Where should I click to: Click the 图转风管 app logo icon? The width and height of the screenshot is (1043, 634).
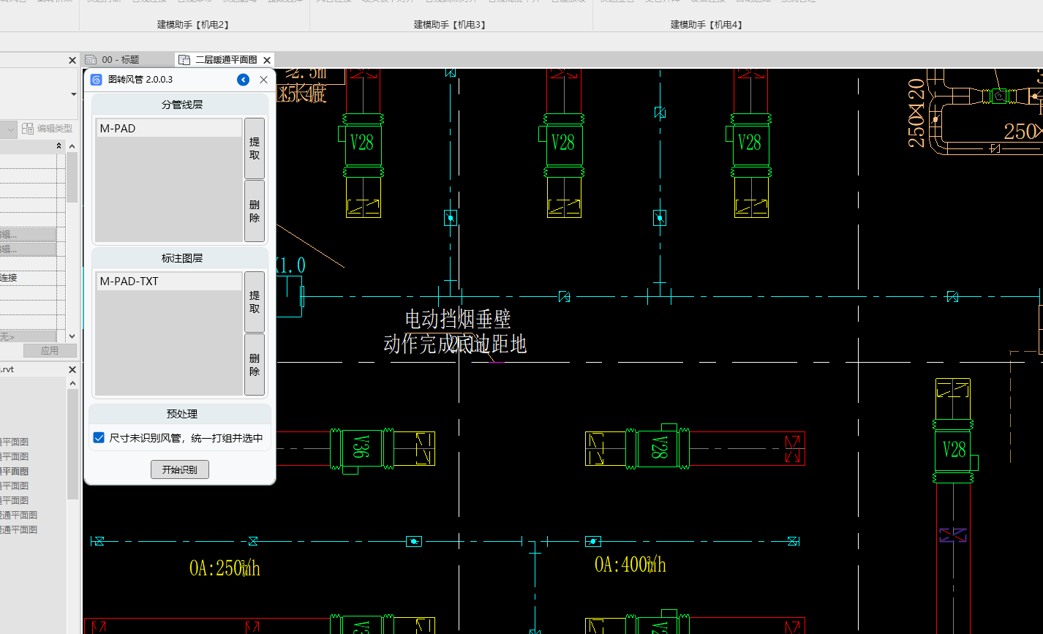click(97, 80)
